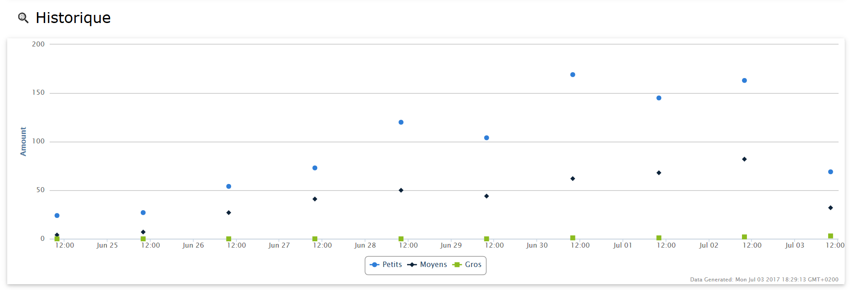Click the Amount axis title
This screenshot has width=853, height=290.
coord(23,142)
